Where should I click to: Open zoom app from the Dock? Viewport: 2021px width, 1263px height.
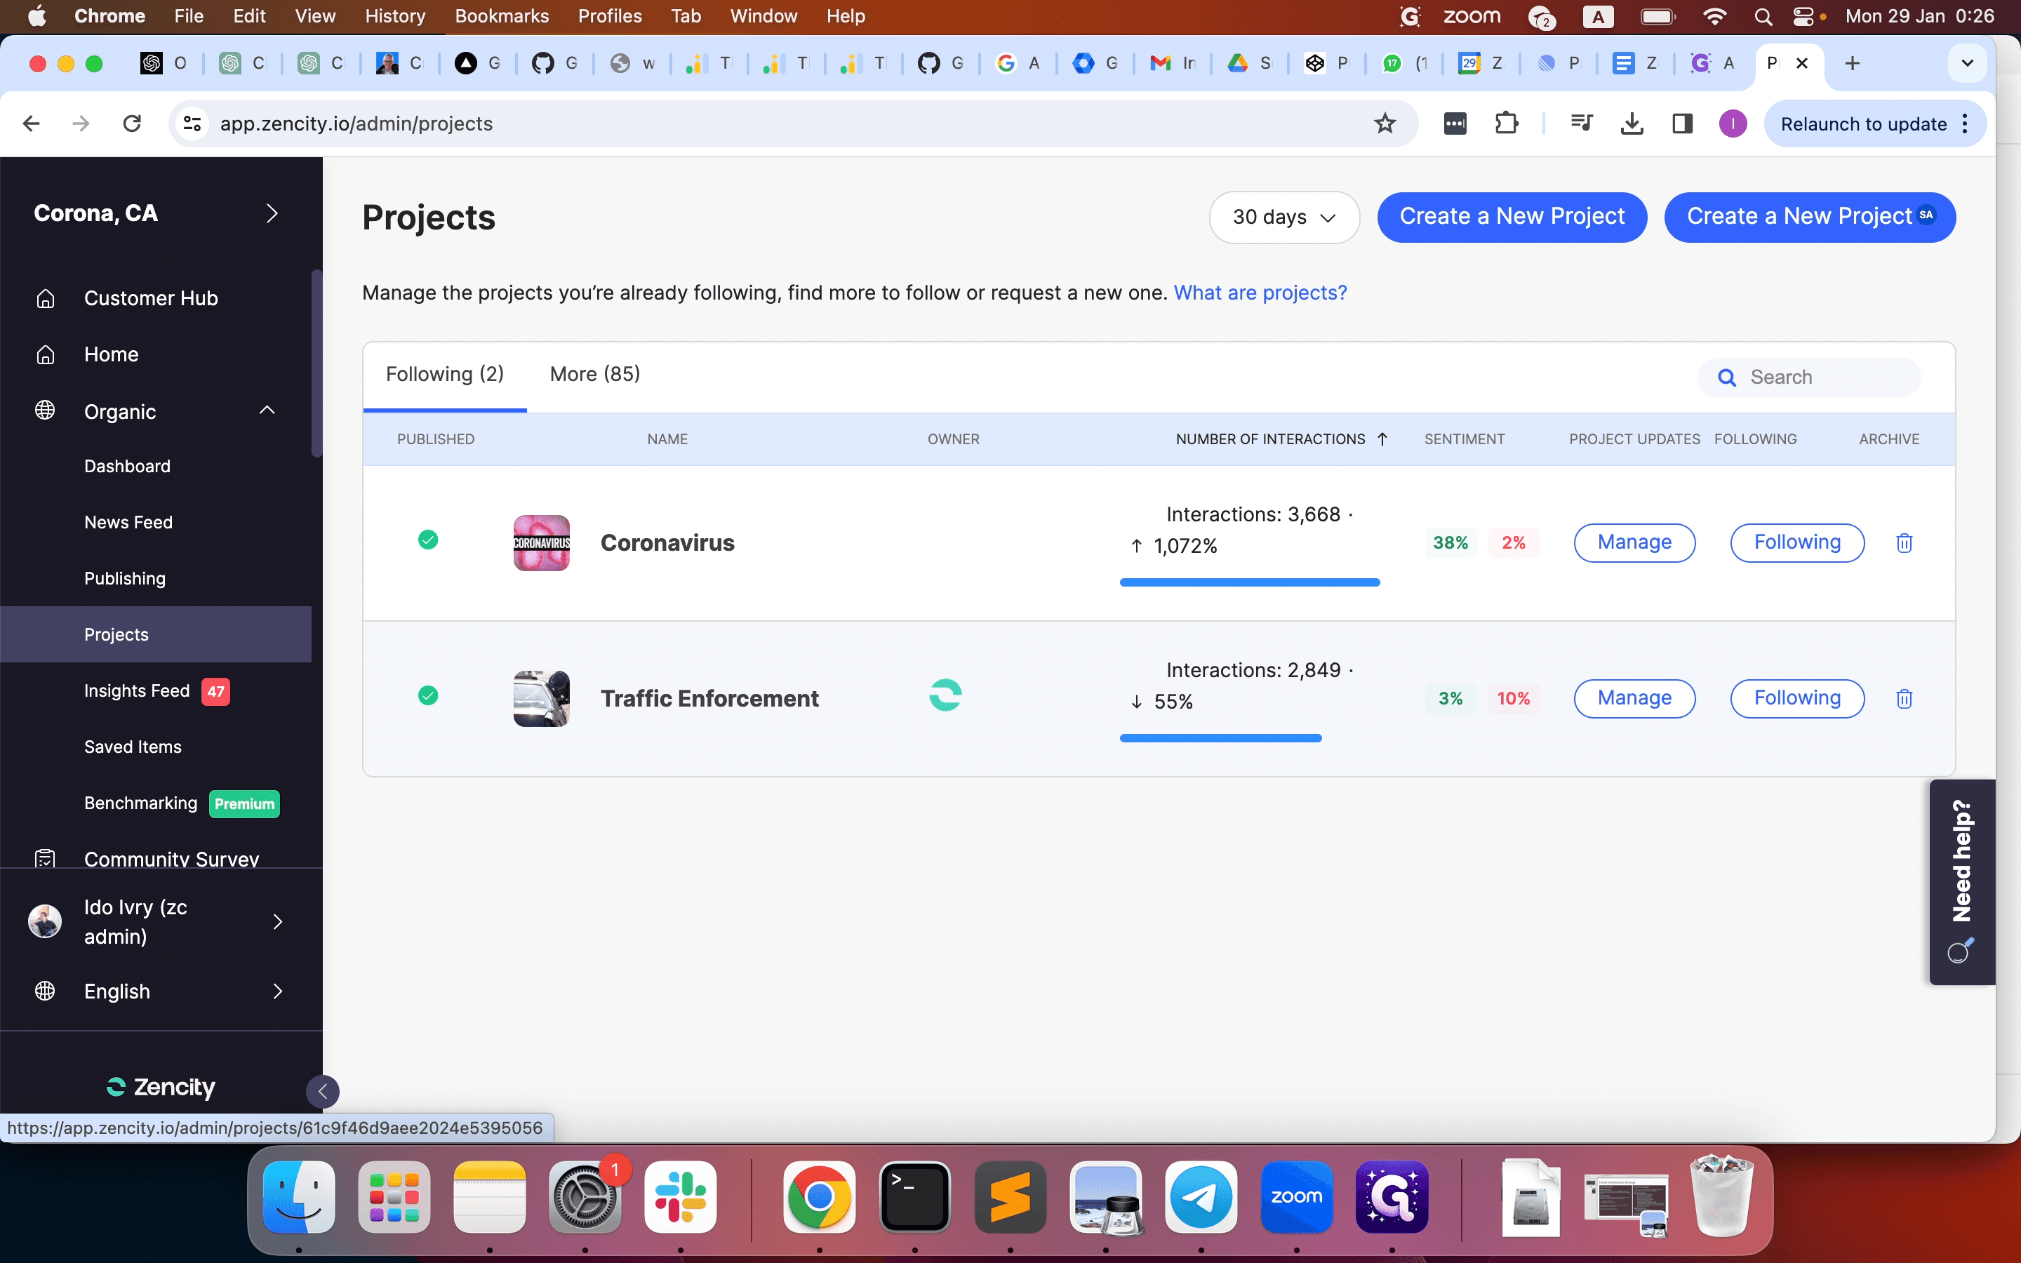[1296, 1197]
